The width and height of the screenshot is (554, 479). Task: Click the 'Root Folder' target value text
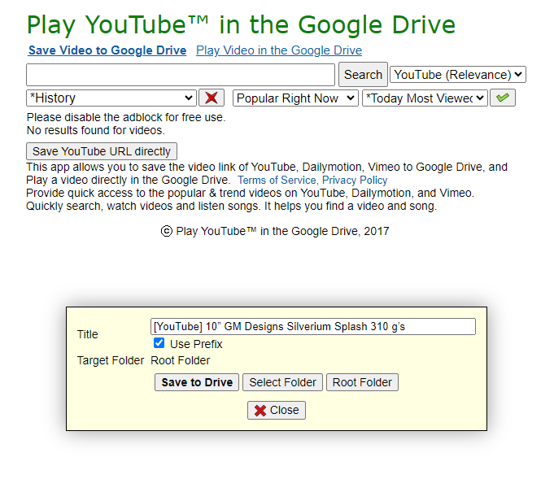point(180,360)
